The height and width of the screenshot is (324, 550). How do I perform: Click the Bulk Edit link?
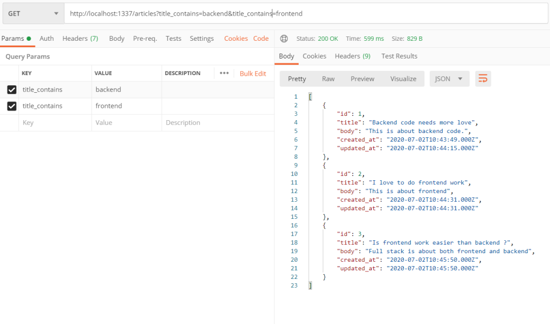(252, 73)
